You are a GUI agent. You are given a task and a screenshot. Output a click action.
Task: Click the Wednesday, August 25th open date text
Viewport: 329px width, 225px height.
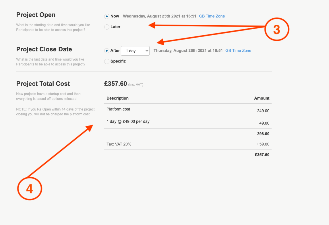coord(159,16)
